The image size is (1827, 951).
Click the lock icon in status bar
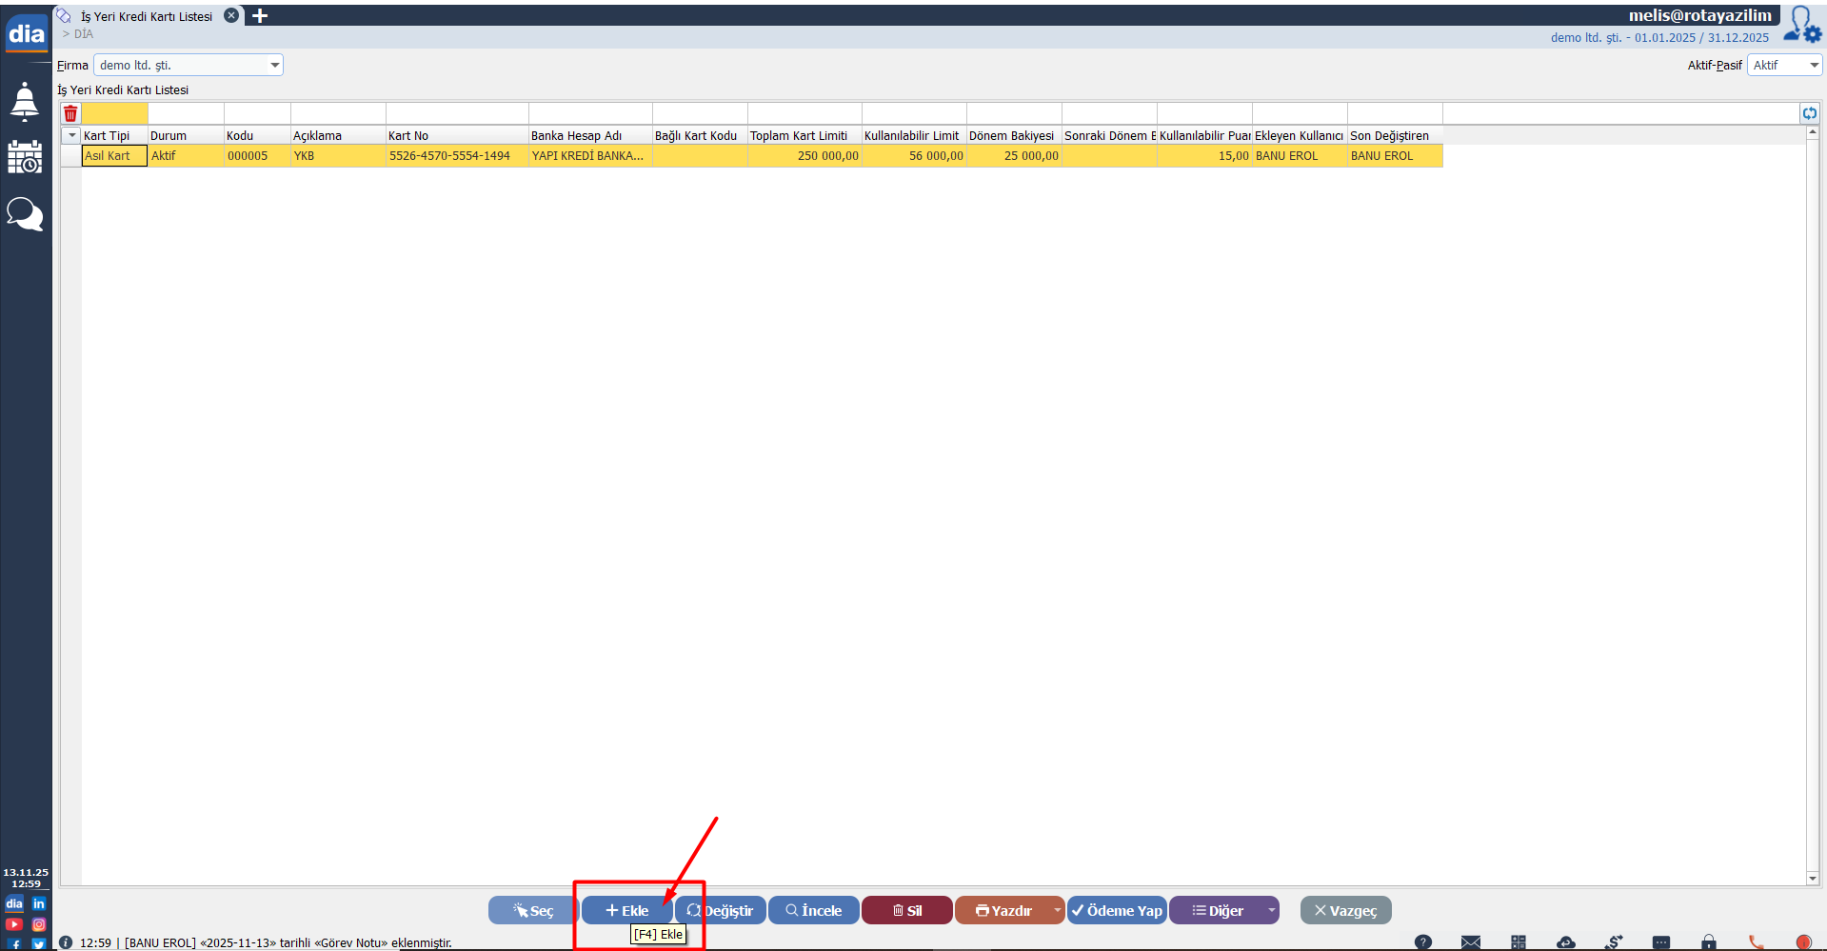1709,942
